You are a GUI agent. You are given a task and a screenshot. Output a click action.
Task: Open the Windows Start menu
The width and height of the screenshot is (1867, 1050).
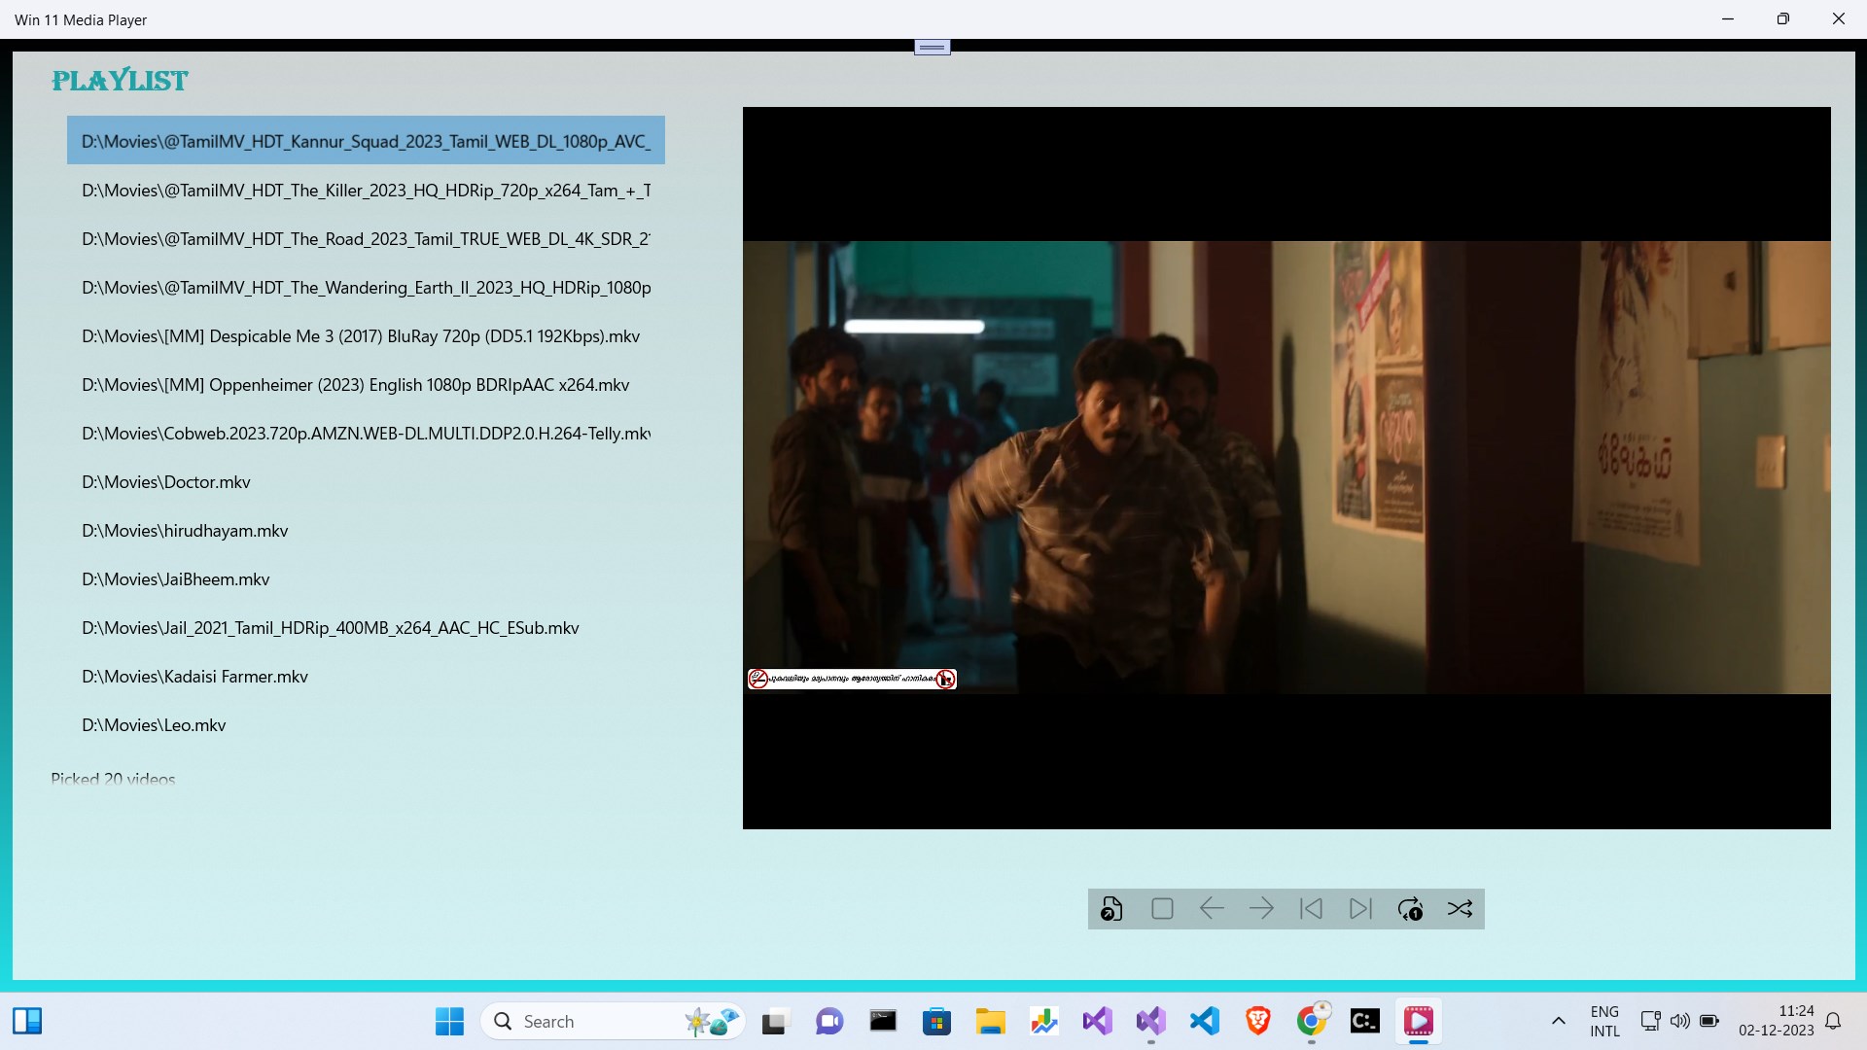449,1021
